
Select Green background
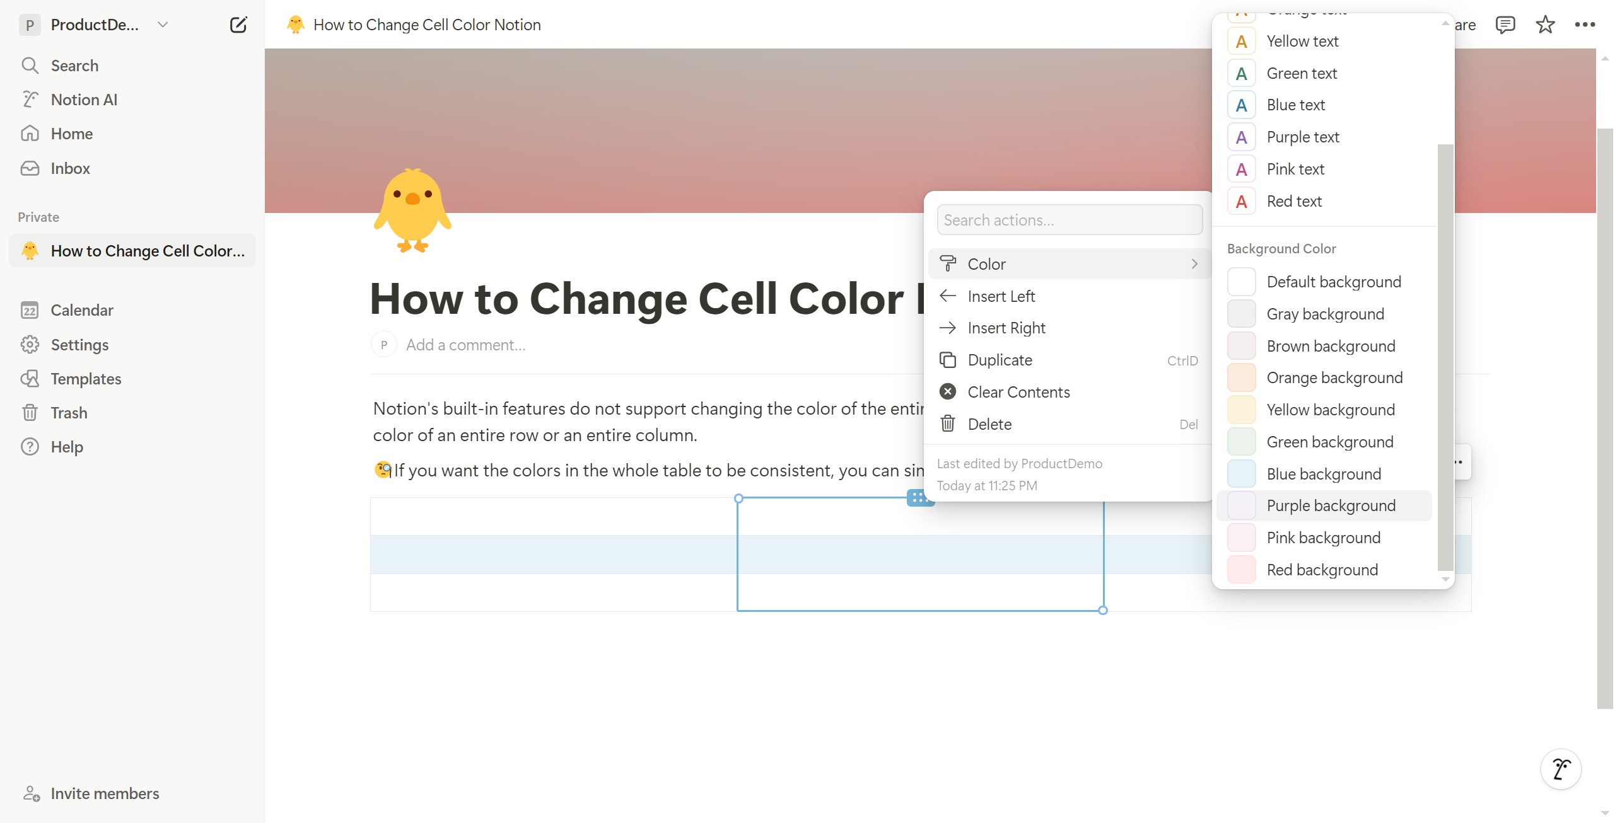[x=1324, y=442]
